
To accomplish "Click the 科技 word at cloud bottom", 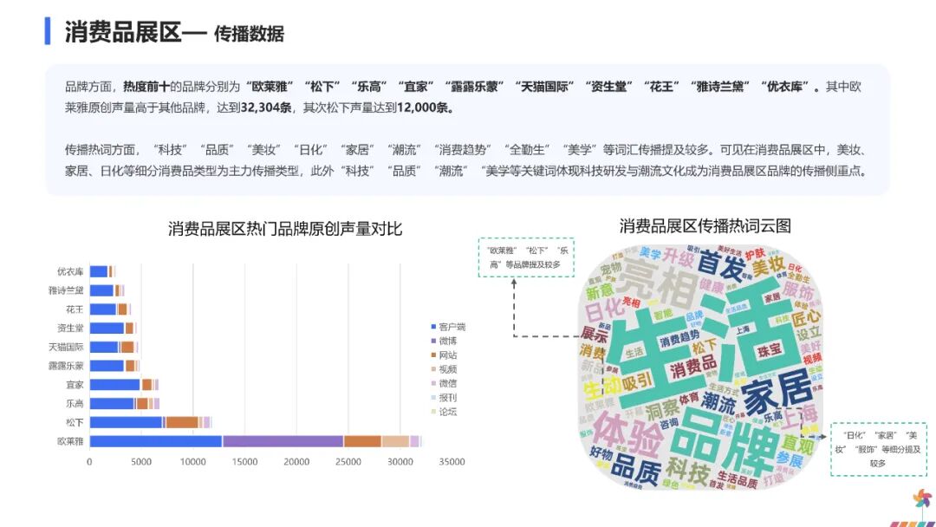I will pyautogui.click(x=687, y=471).
